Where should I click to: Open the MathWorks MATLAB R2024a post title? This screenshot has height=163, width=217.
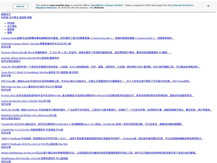tap(29, 115)
